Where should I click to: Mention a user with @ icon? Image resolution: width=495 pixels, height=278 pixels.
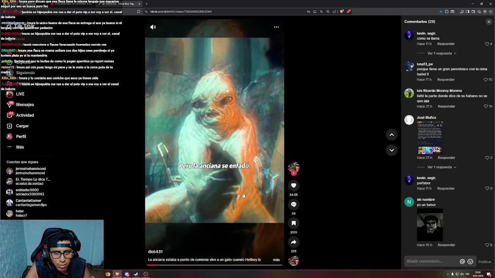click(462, 261)
